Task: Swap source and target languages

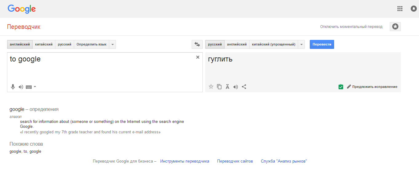Action: coord(197,45)
